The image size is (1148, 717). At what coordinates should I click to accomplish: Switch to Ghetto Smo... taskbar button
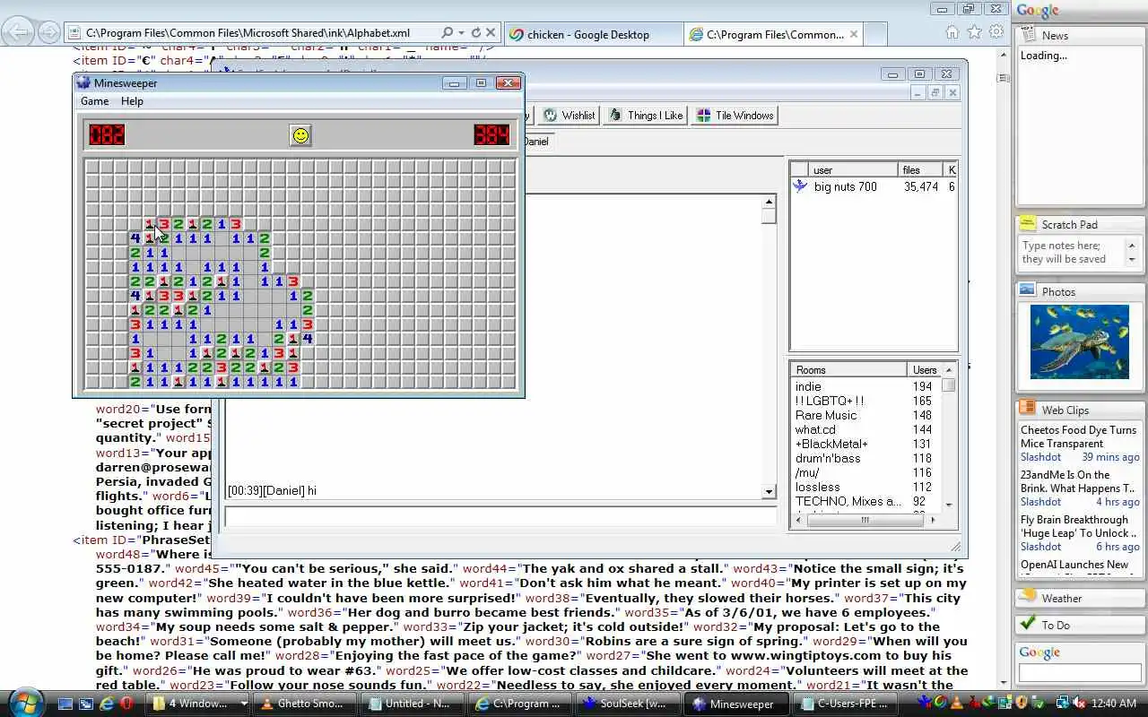pyautogui.click(x=303, y=704)
